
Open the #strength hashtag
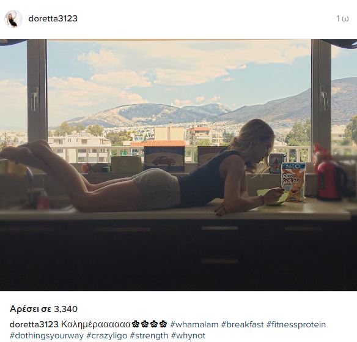pos(149,336)
